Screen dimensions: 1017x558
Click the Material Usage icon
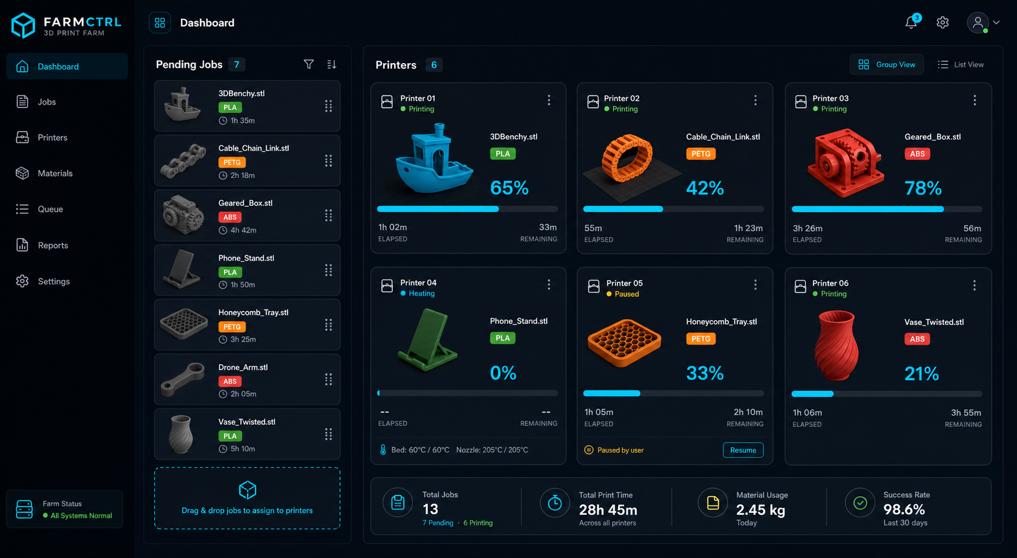(x=712, y=503)
